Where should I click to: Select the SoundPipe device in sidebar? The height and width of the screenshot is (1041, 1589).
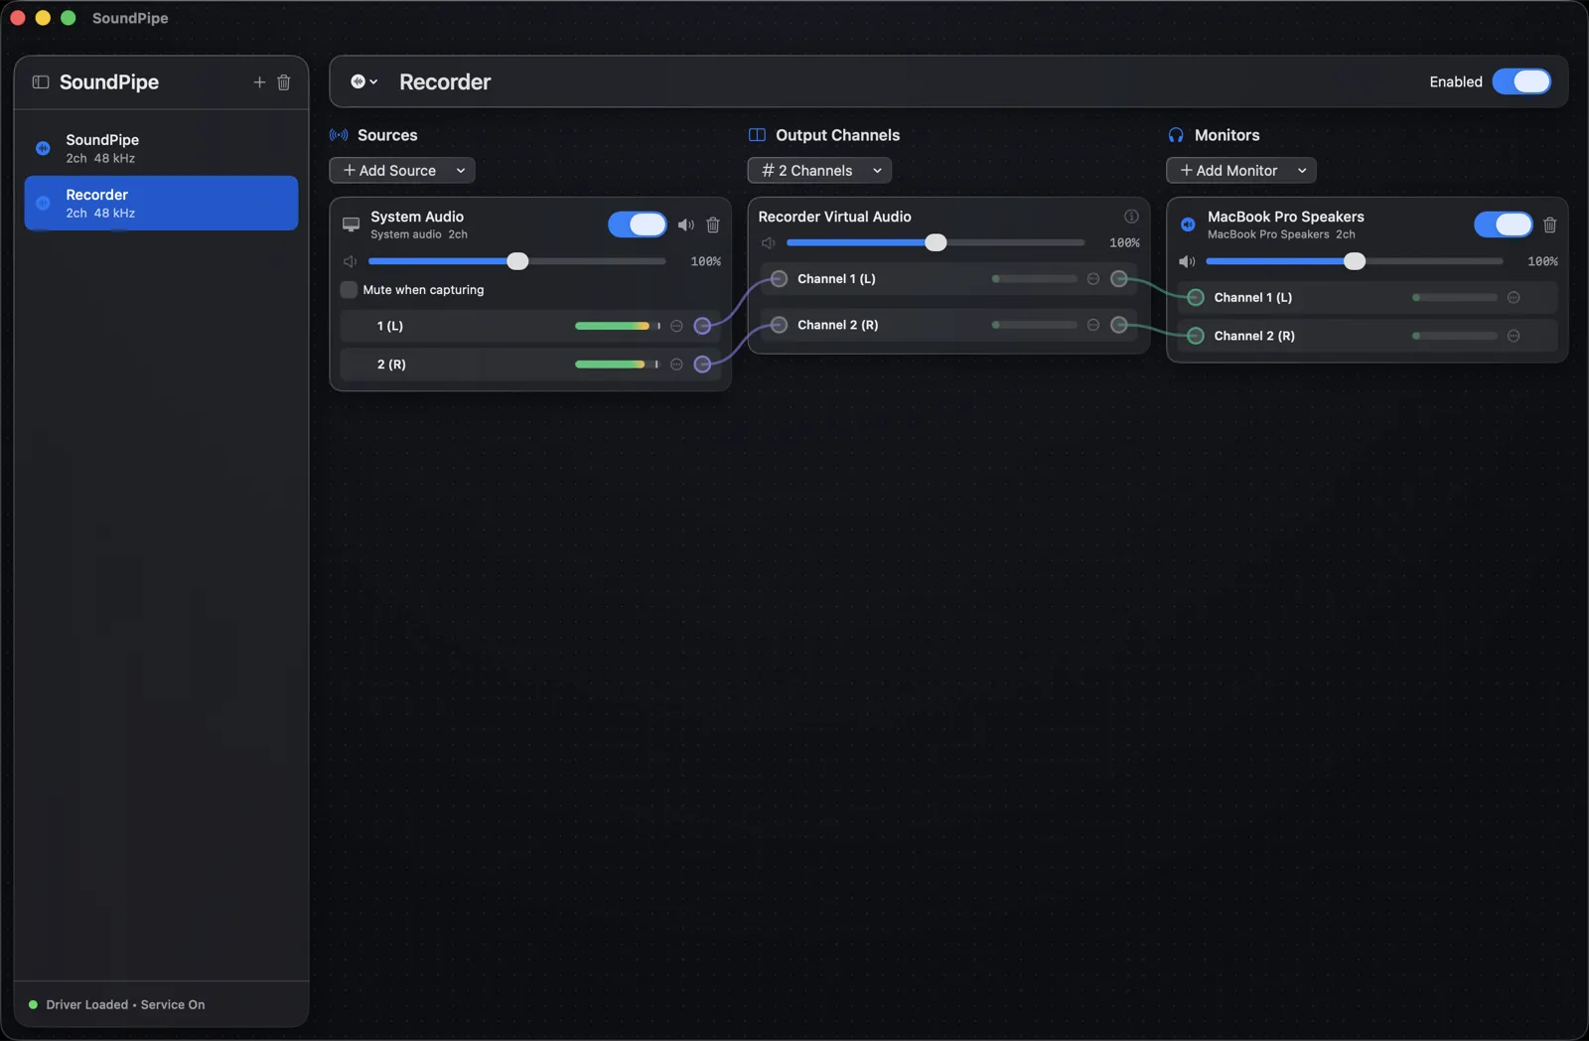[161, 148]
